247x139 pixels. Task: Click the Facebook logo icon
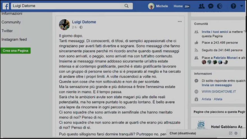click(6, 6)
